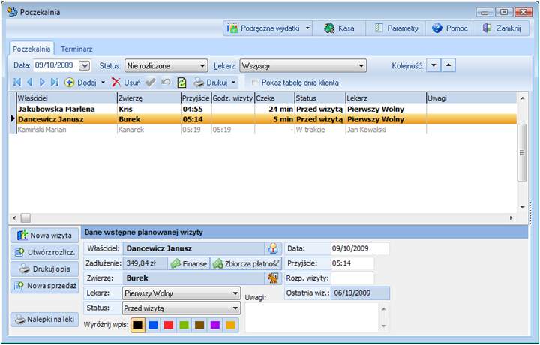This screenshot has height=345, width=540.
Task: Click Nalepki na leki button
Action: tap(45, 319)
